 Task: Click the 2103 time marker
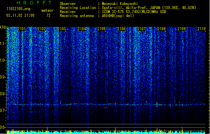click(62, 29)
